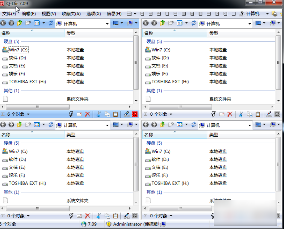Click the red X delete icon in top-left pane
This screenshot has width=284, height=229.
(88, 114)
